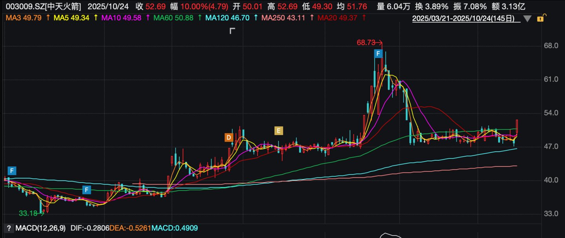This screenshot has height=238, width=565.
Task: Open the MACD help question mark icon
Action: [x=8, y=228]
